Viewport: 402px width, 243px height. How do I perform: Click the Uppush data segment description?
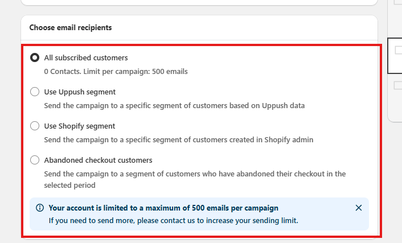[x=174, y=106]
